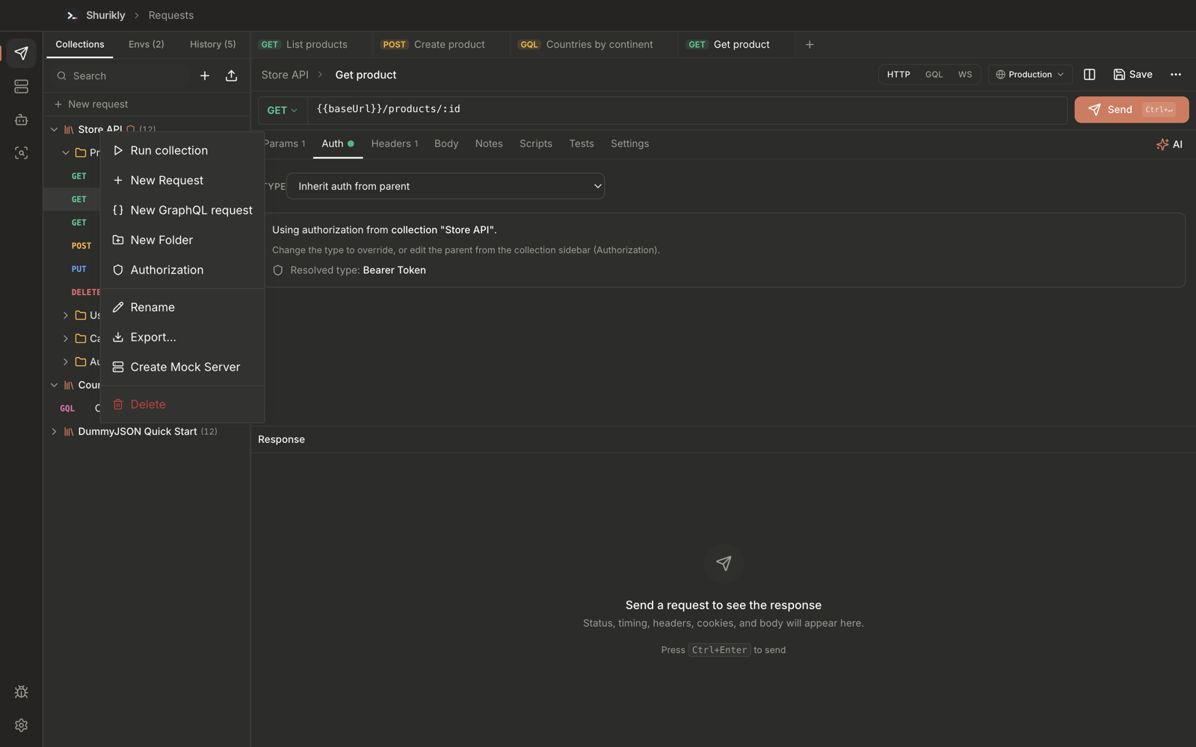Viewport: 1196px width, 747px height.
Task: Click the request URL field
Action: point(687,110)
